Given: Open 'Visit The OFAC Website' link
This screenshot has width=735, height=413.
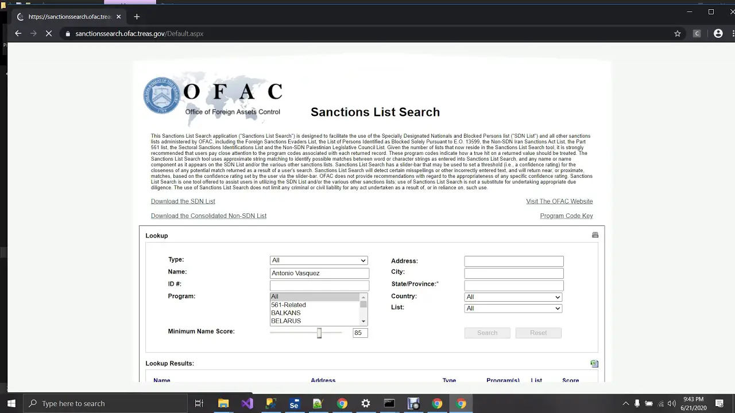Looking at the screenshot, I should pos(559,201).
